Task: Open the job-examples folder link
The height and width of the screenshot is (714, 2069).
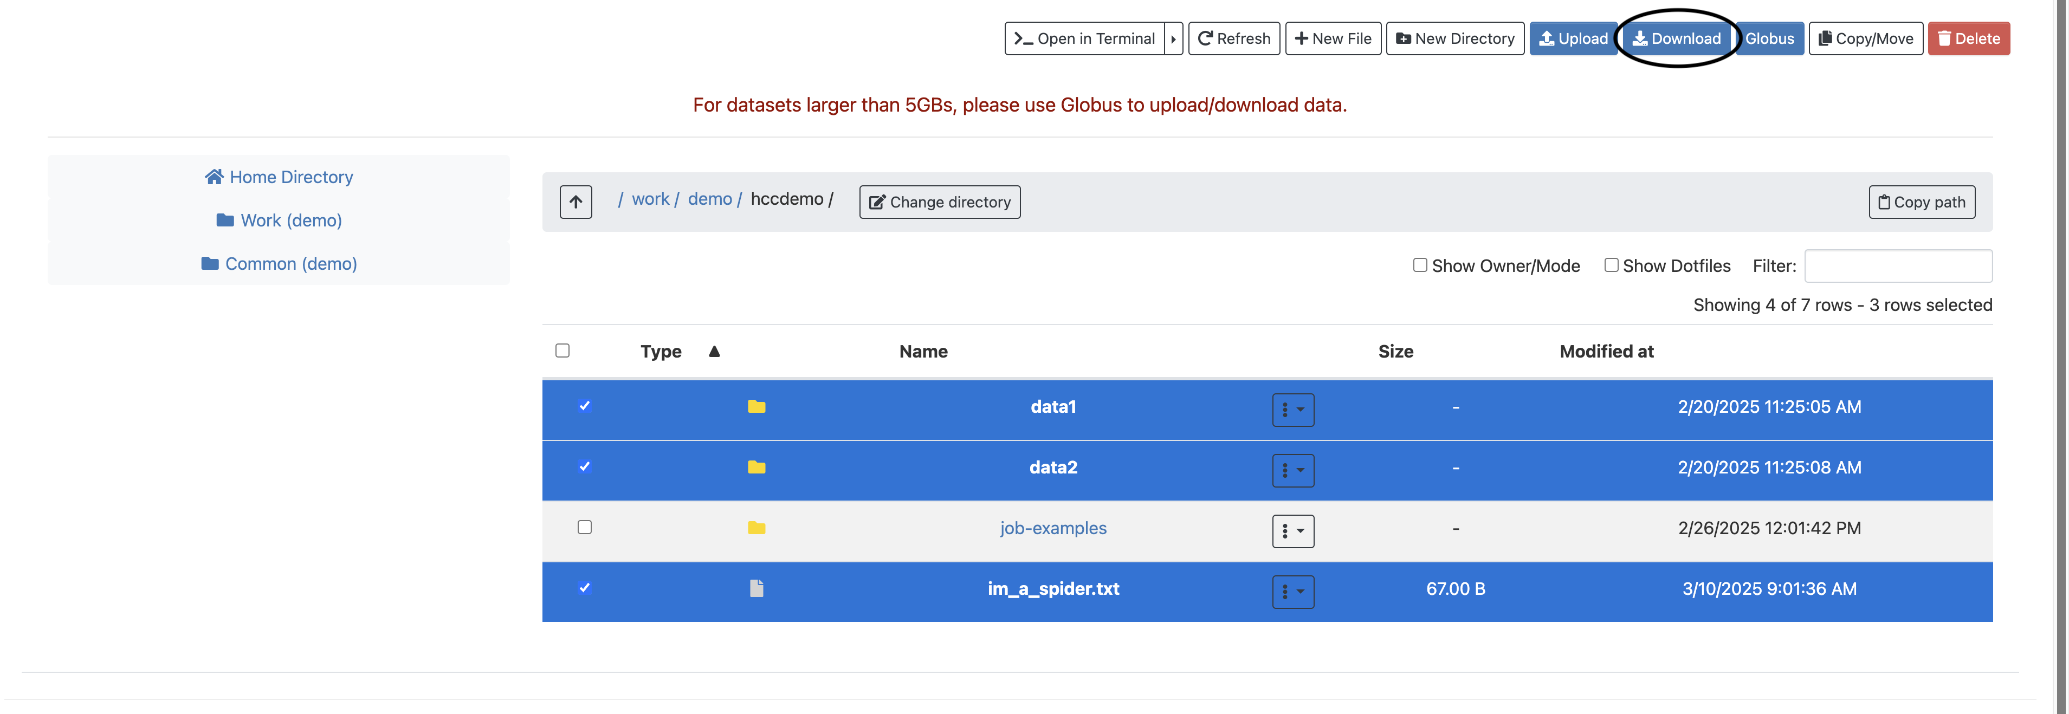Action: (1053, 528)
